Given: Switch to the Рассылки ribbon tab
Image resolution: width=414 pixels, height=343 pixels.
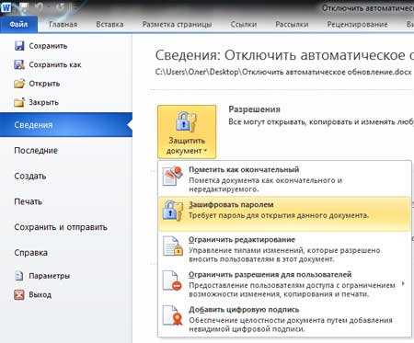Looking at the screenshot, I should pyautogui.click(x=292, y=25).
